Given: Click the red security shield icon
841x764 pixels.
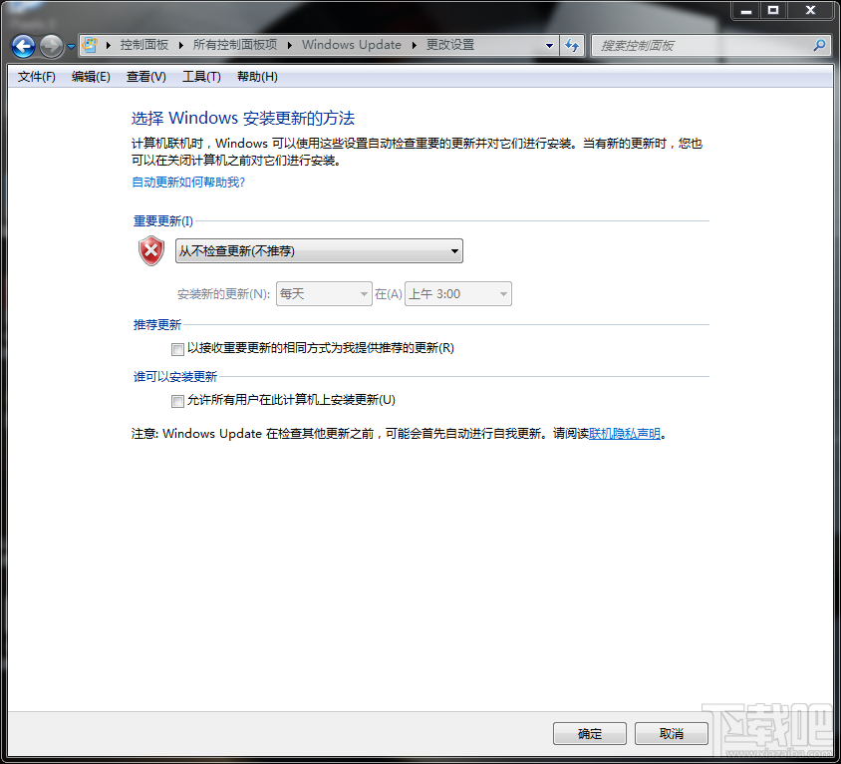Looking at the screenshot, I should pyautogui.click(x=150, y=251).
